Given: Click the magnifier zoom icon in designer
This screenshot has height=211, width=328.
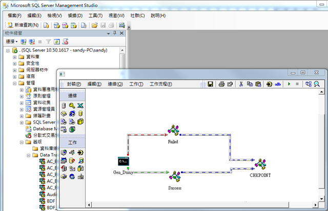Looking at the screenshot, I should tap(317, 84).
